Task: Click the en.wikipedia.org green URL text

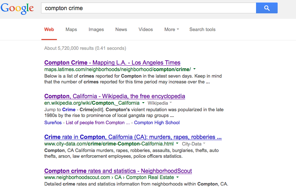Action: (92, 103)
